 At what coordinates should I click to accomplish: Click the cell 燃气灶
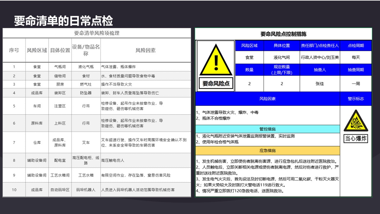[x=86, y=84]
